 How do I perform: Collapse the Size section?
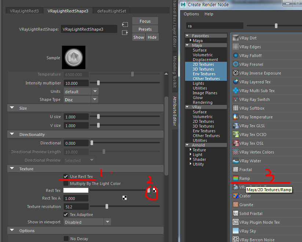coord(12,108)
